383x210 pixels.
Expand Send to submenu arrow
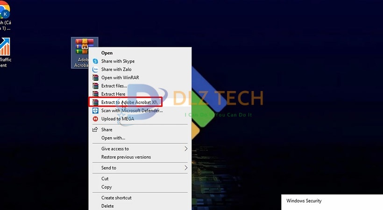click(x=186, y=168)
